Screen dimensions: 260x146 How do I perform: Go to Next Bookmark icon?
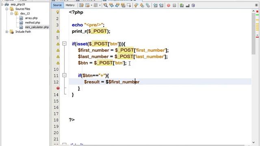(x=142, y=5)
